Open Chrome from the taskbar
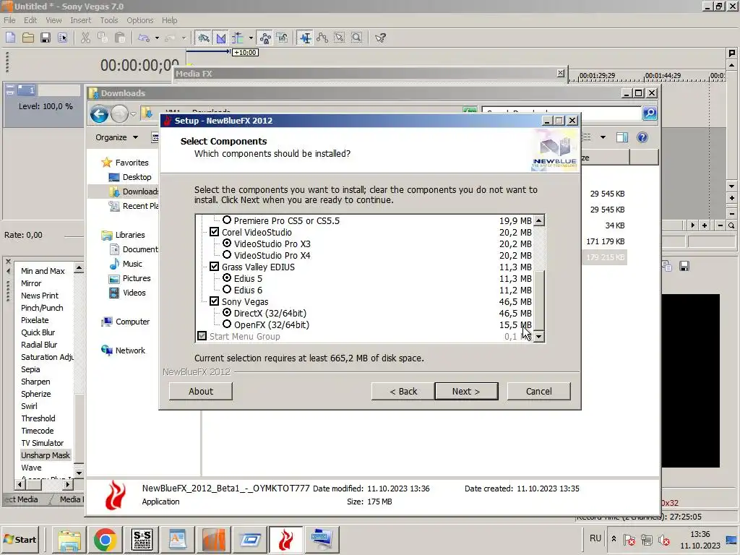This screenshot has width=740, height=555. pyautogui.click(x=105, y=539)
